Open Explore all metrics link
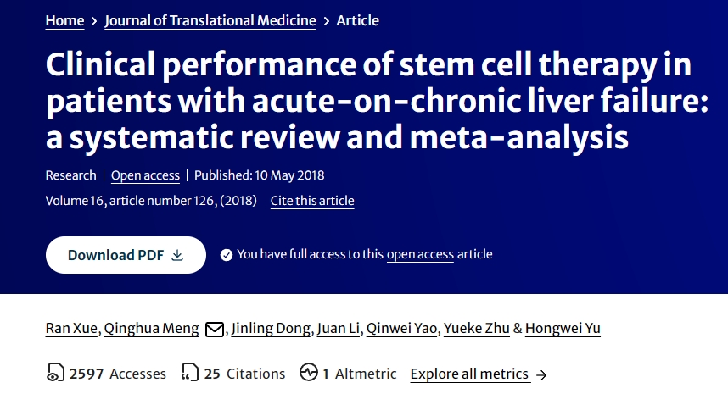The width and height of the screenshot is (728, 405). (469, 374)
